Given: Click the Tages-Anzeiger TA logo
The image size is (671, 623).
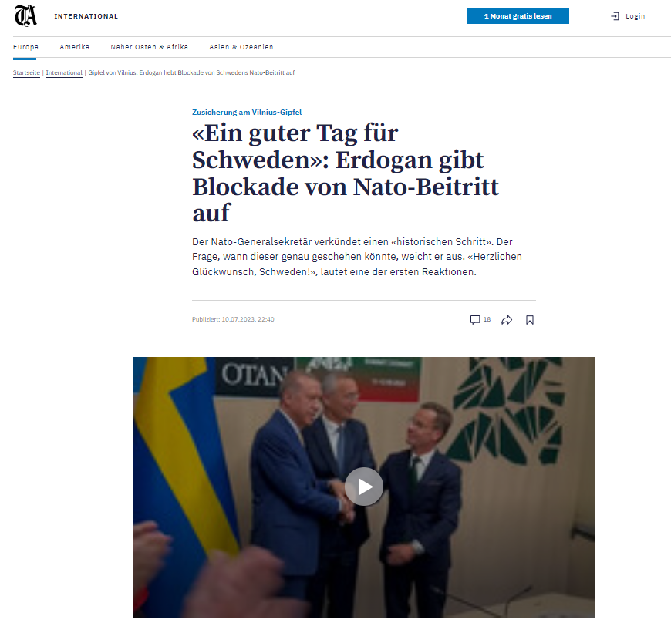Looking at the screenshot, I should (25, 16).
